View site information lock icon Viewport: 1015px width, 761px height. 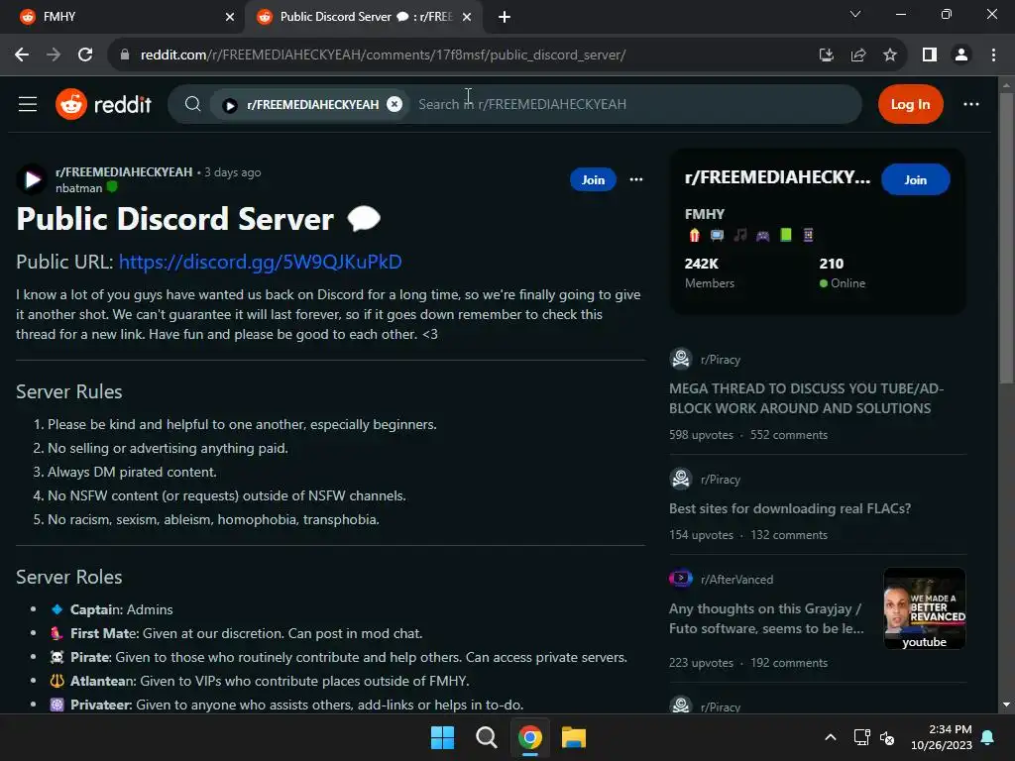[124, 55]
